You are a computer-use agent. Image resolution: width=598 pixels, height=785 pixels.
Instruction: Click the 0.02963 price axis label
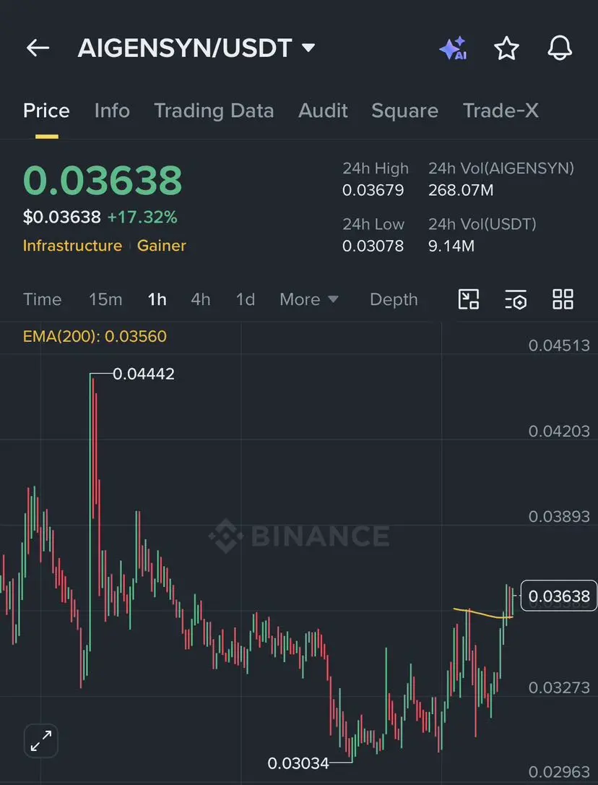[x=559, y=772]
